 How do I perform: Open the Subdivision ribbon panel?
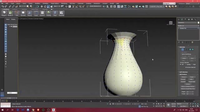coord(42,13)
